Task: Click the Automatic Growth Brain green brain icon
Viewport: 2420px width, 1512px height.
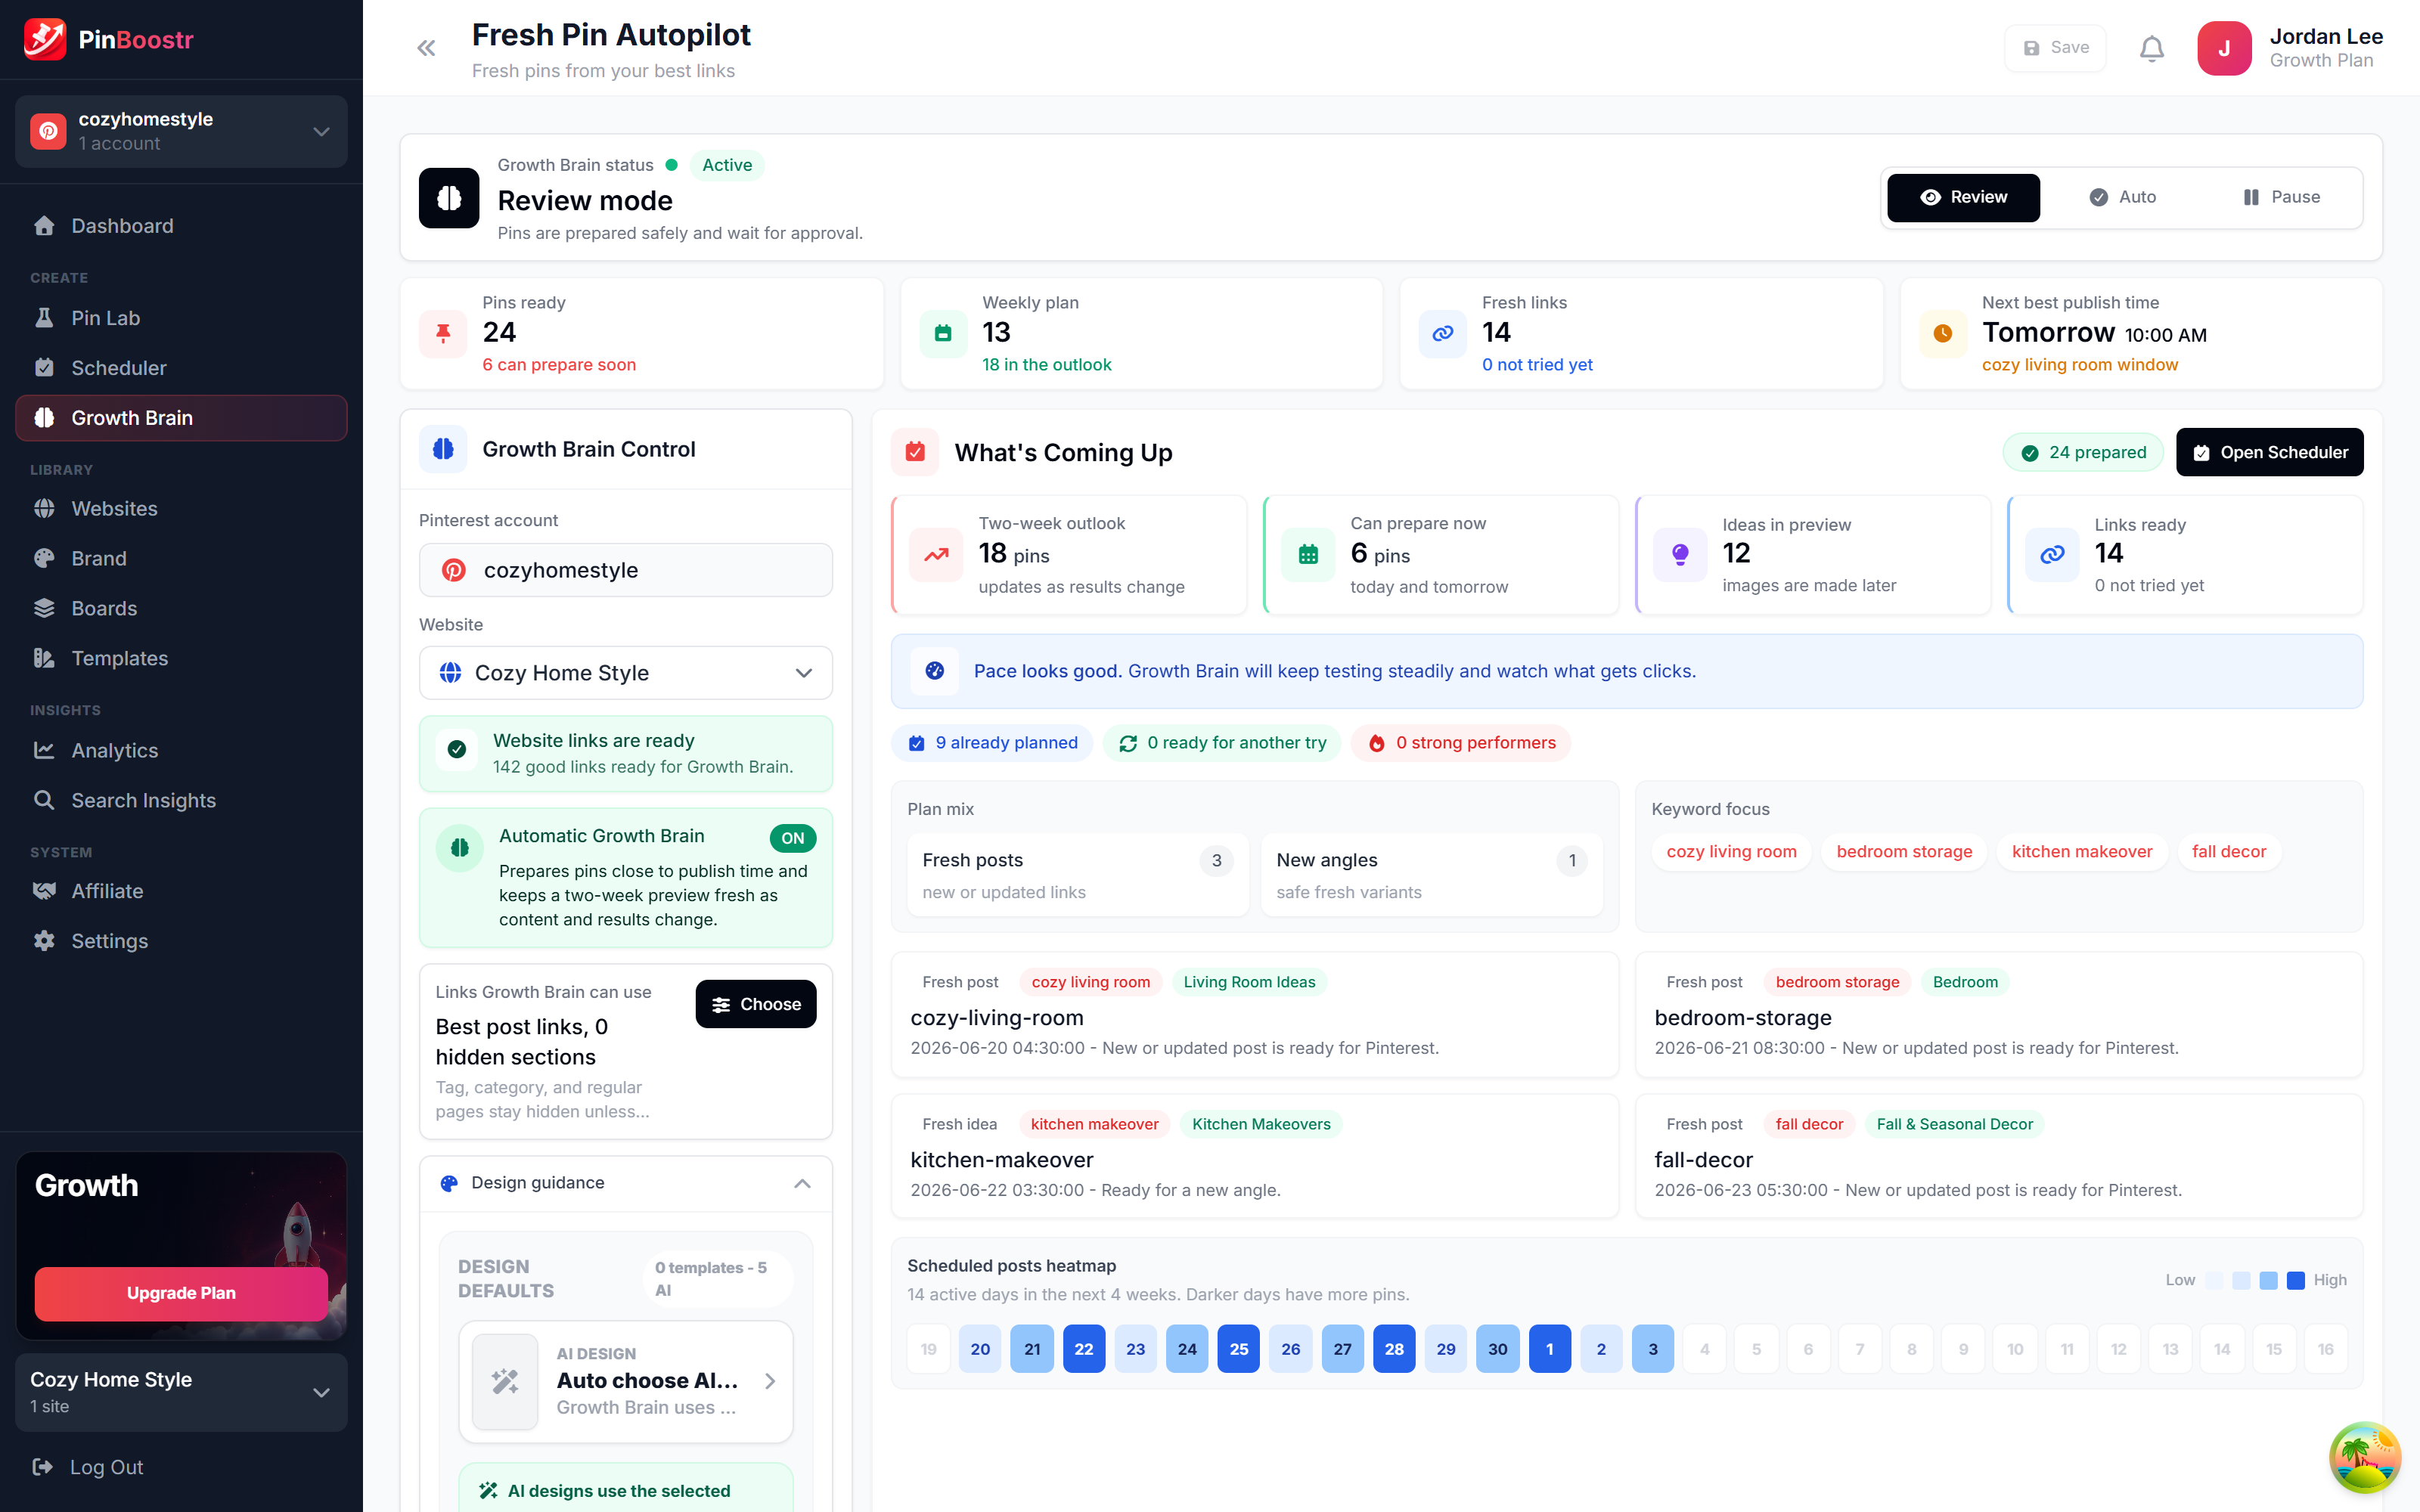Action: click(460, 848)
